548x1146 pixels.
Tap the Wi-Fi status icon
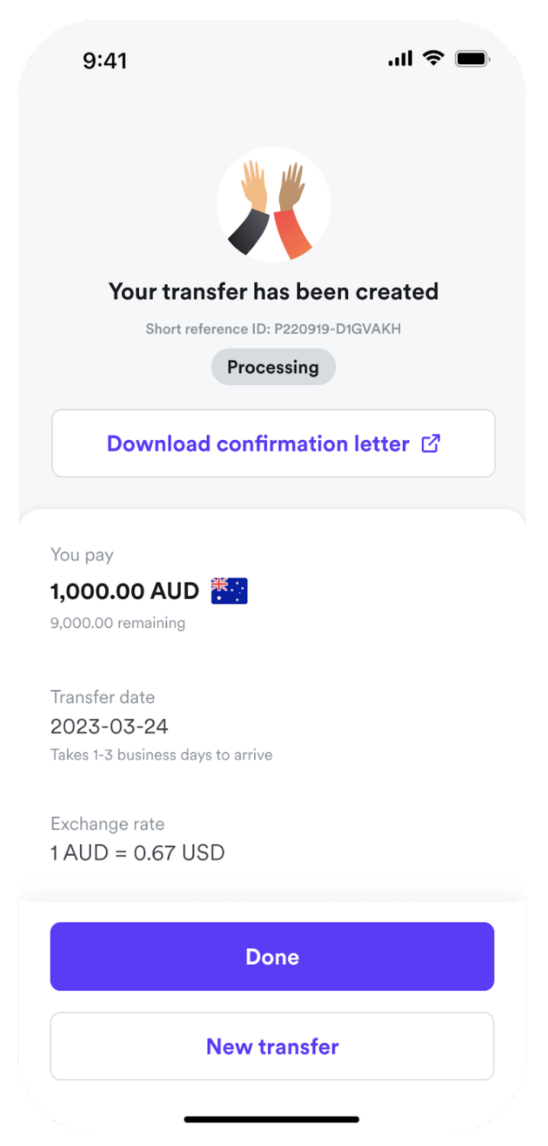pos(434,59)
